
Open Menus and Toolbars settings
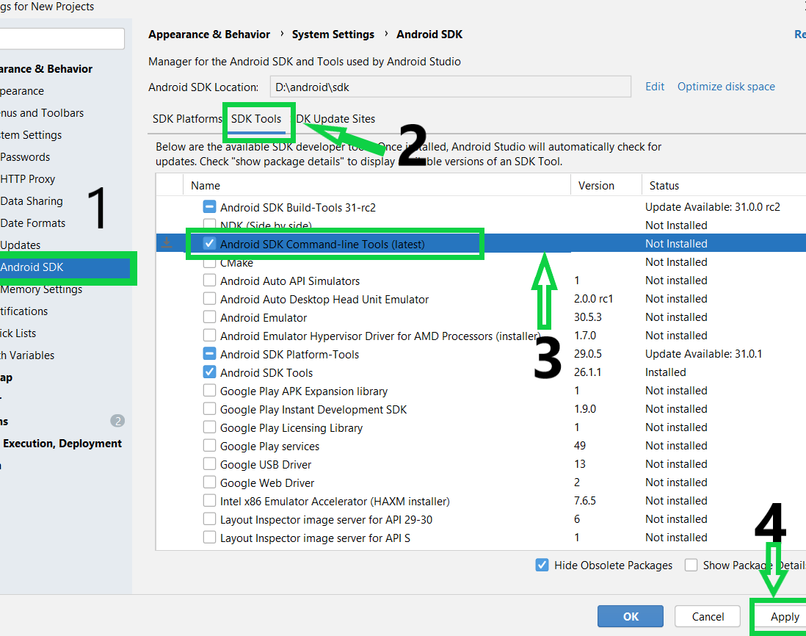(42, 112)
